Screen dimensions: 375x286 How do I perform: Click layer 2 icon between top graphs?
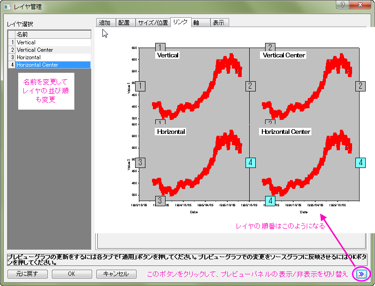pos(251,86)
